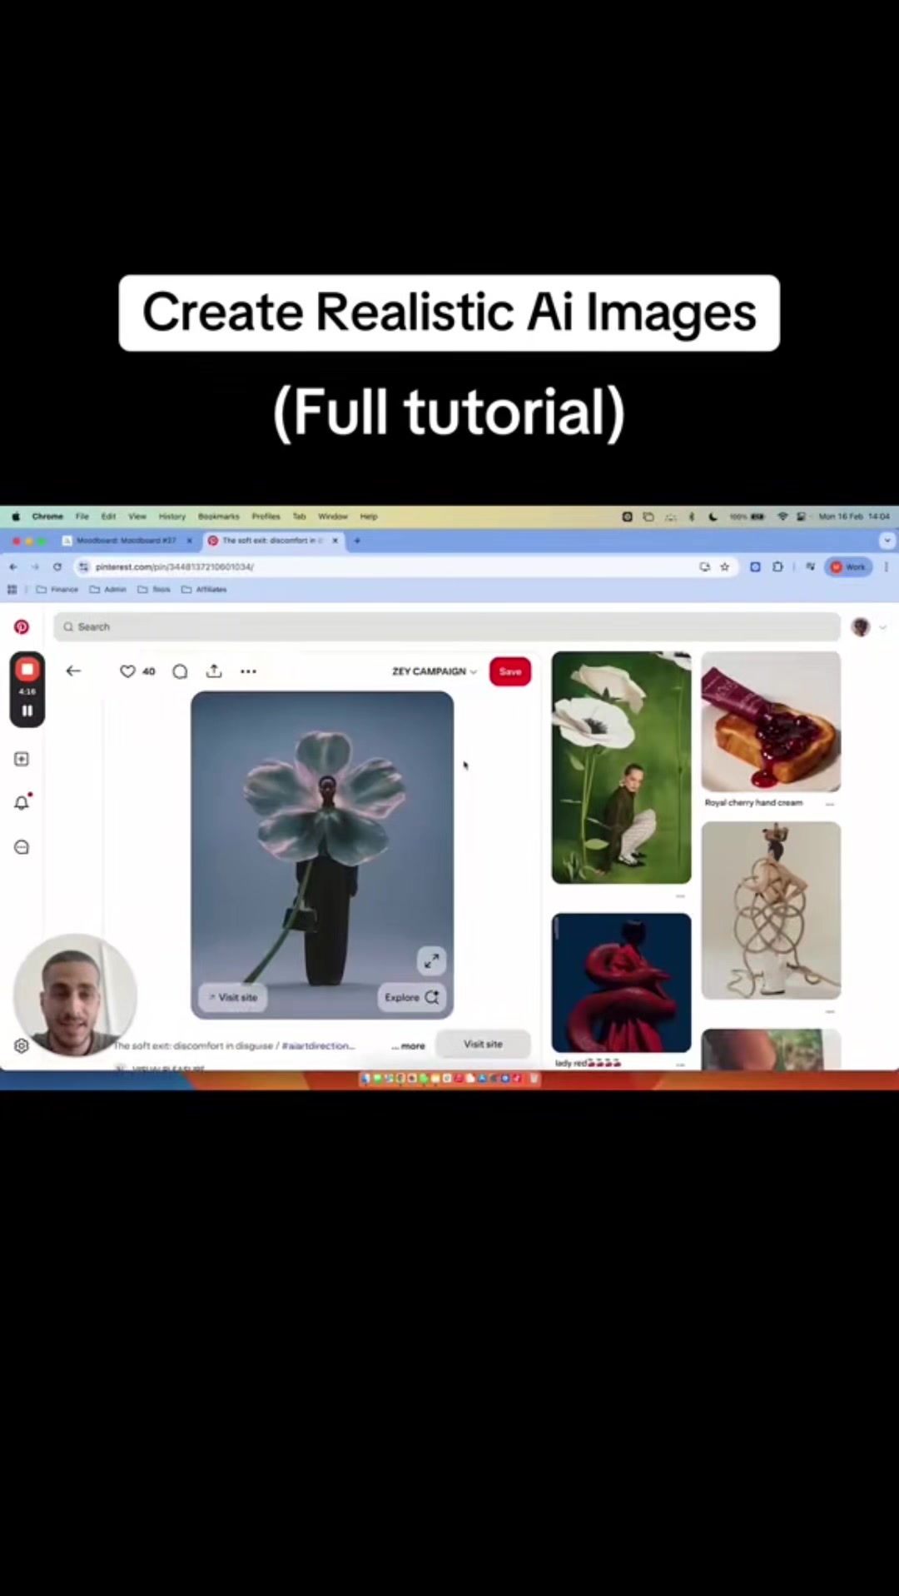Screen dimensions: 899x1596
Task: Click Visit site overlay on the pin image
Action: click(x=233, y=997)
